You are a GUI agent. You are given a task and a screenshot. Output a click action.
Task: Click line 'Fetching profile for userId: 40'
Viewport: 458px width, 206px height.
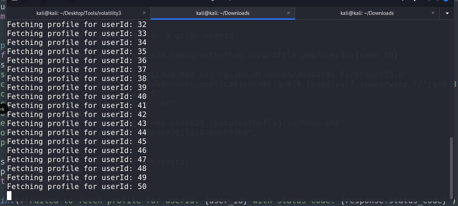pyautogui.click(x=77, y=97)
